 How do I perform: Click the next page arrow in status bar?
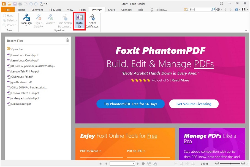pyautogui.click(x=138, y=163)
